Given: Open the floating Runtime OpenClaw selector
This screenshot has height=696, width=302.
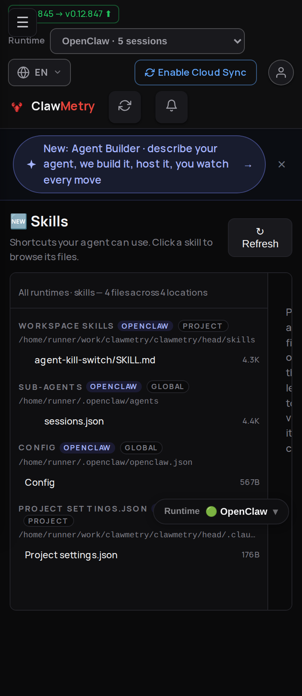Looking at the screenshot, I should (221, 512).
